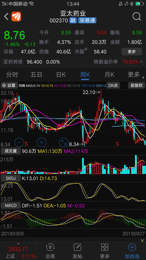
Task: Tap the 市盈 58.40 value
Action: point(100,52)
